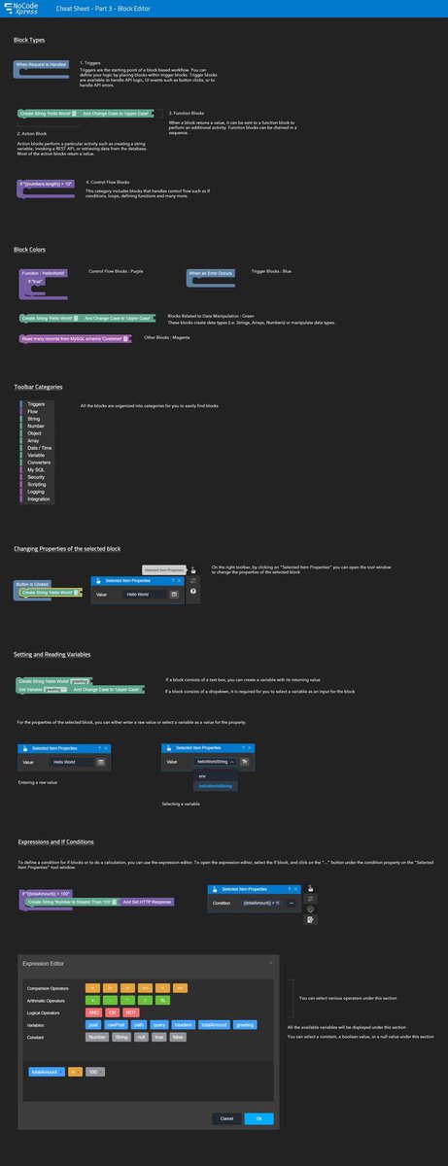Viewport: 448px width, 1166px height.
Task: Open the helloWorldString variable dropdown
Action: pos(216,762)
